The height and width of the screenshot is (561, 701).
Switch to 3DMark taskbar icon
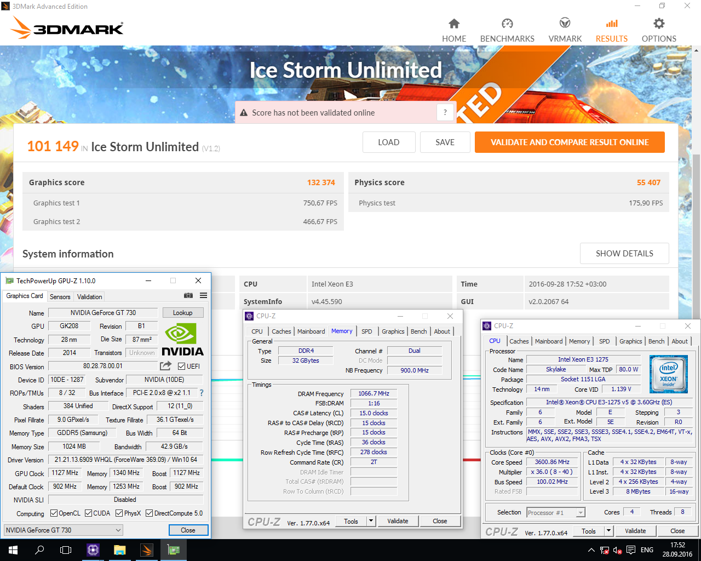(146, 550)
